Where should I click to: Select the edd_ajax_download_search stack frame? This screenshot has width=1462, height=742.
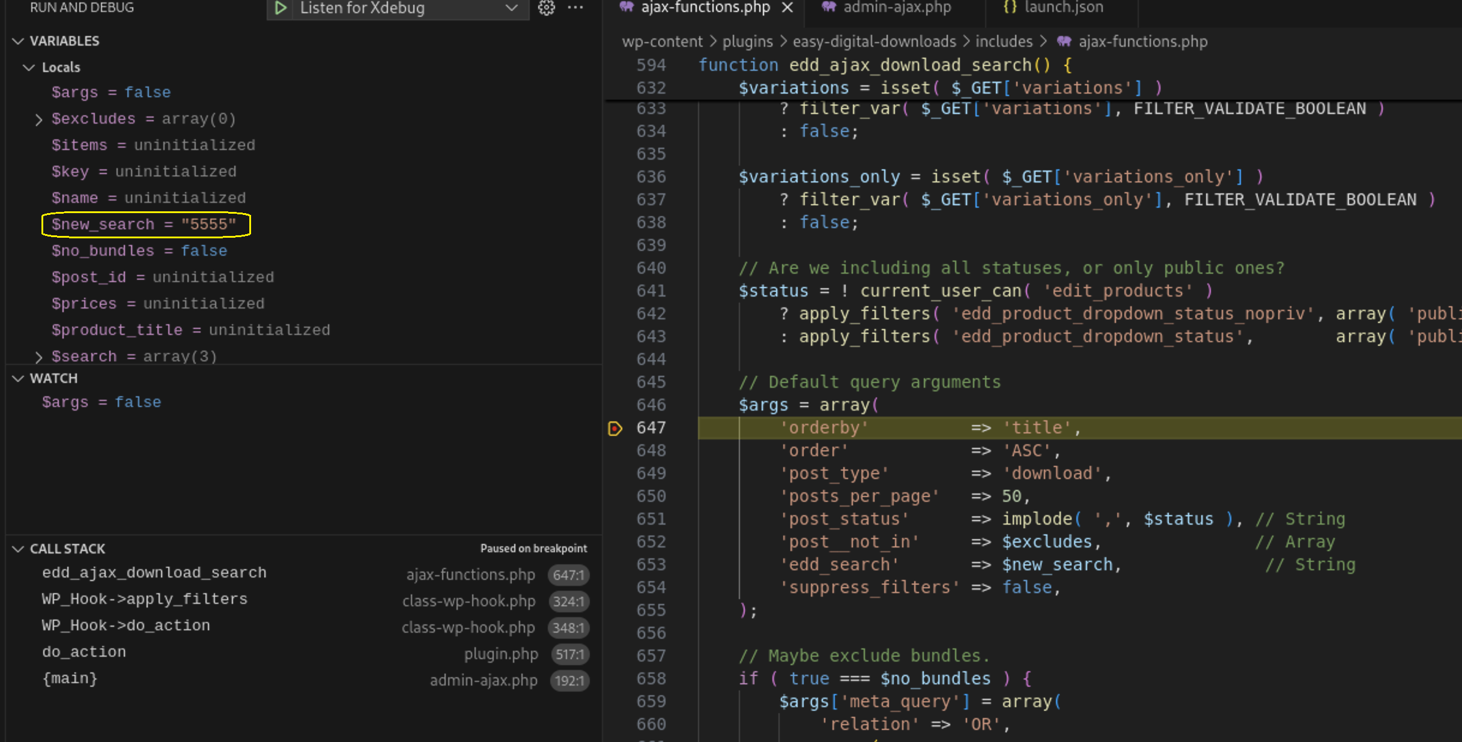click(x=303, y=574)
